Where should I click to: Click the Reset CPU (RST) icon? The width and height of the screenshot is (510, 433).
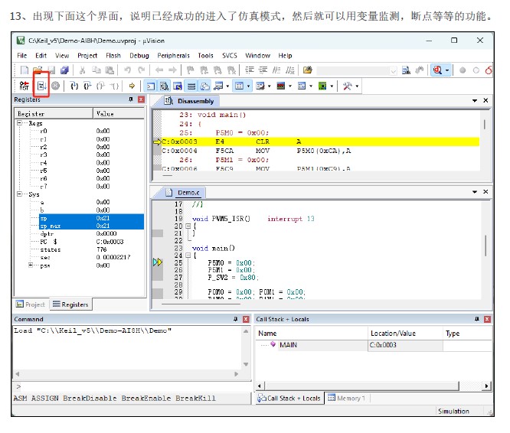click(24, 86)
